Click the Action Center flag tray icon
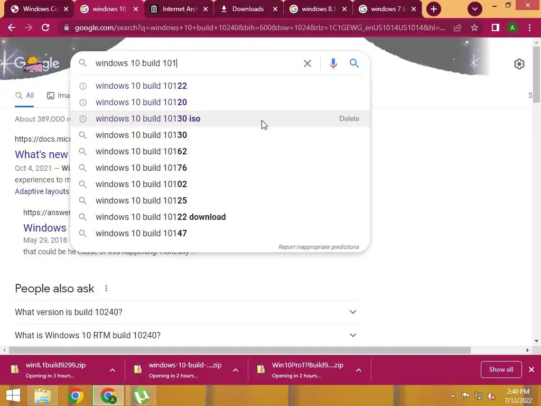Viewport: 541px width, 406px height. 465,396
